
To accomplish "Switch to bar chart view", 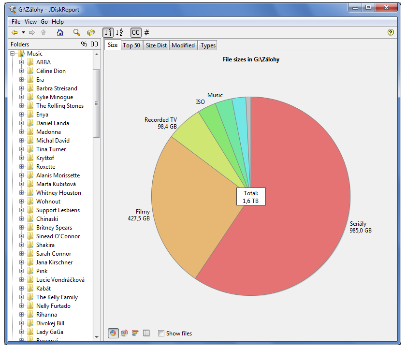I will click(x=135, y=333).
